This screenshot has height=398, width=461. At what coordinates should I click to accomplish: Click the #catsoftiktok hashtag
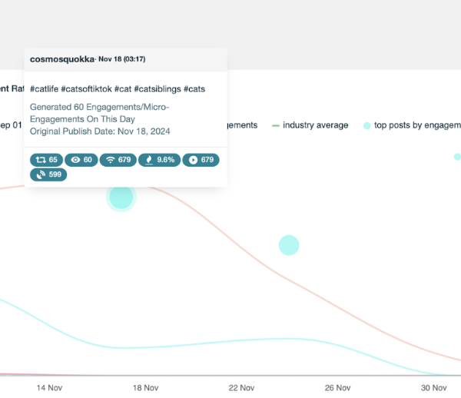89,89
